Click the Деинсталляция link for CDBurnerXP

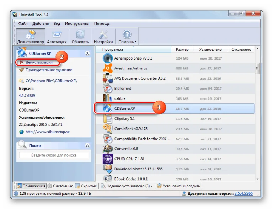coord(39,62)
